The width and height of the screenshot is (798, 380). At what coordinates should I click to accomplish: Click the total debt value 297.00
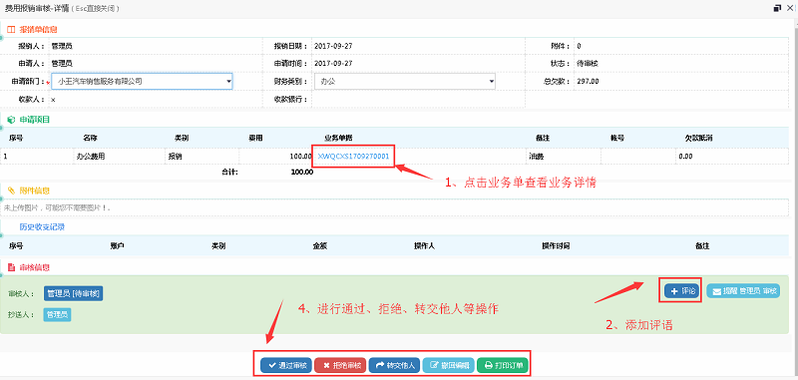pos(588,81)
